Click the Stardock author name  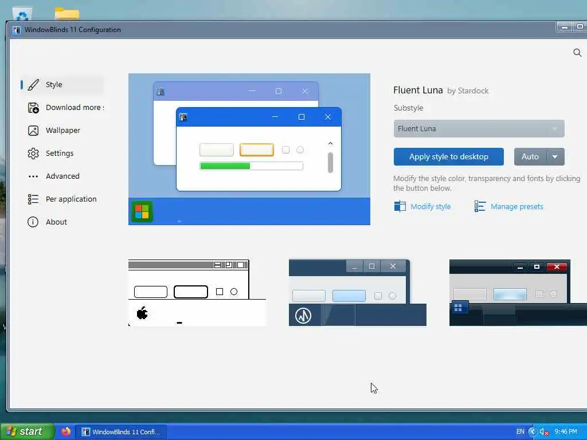click(x=473, y=91)
